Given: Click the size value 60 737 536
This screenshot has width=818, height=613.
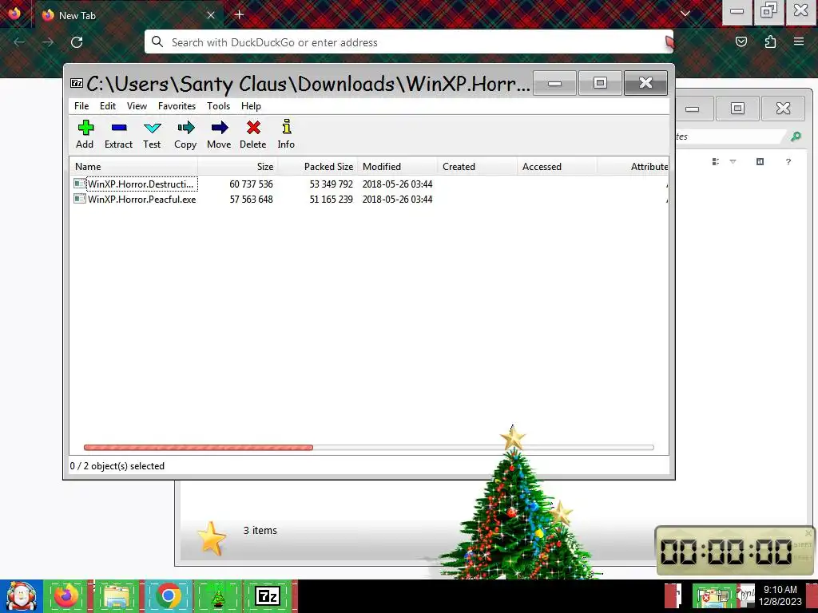Looking at the screenshot, I should [251, 184].
